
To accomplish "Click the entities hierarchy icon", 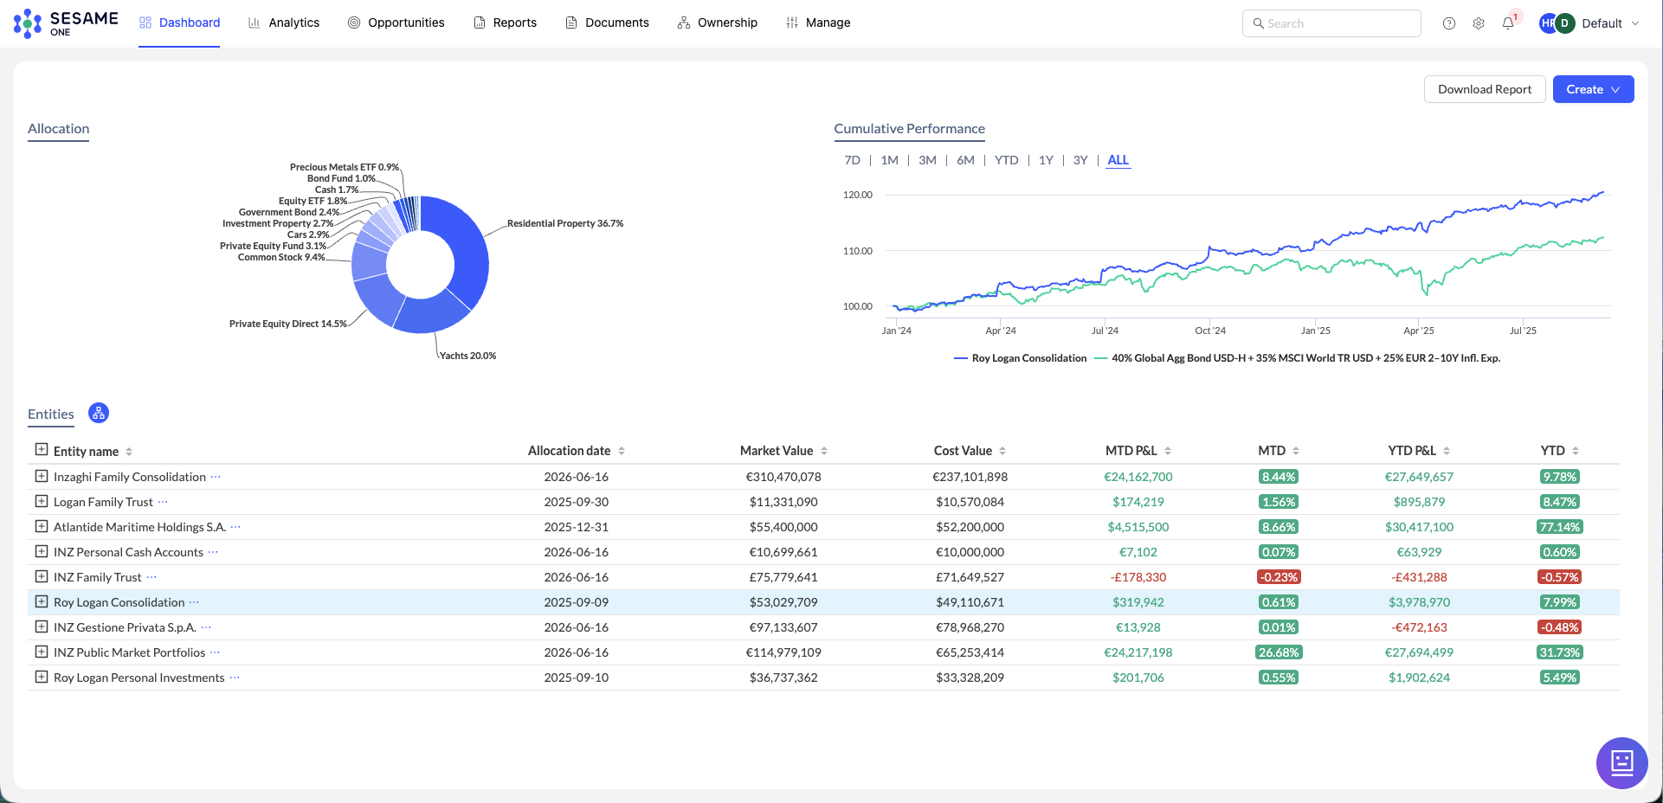I will coord(99,414).
